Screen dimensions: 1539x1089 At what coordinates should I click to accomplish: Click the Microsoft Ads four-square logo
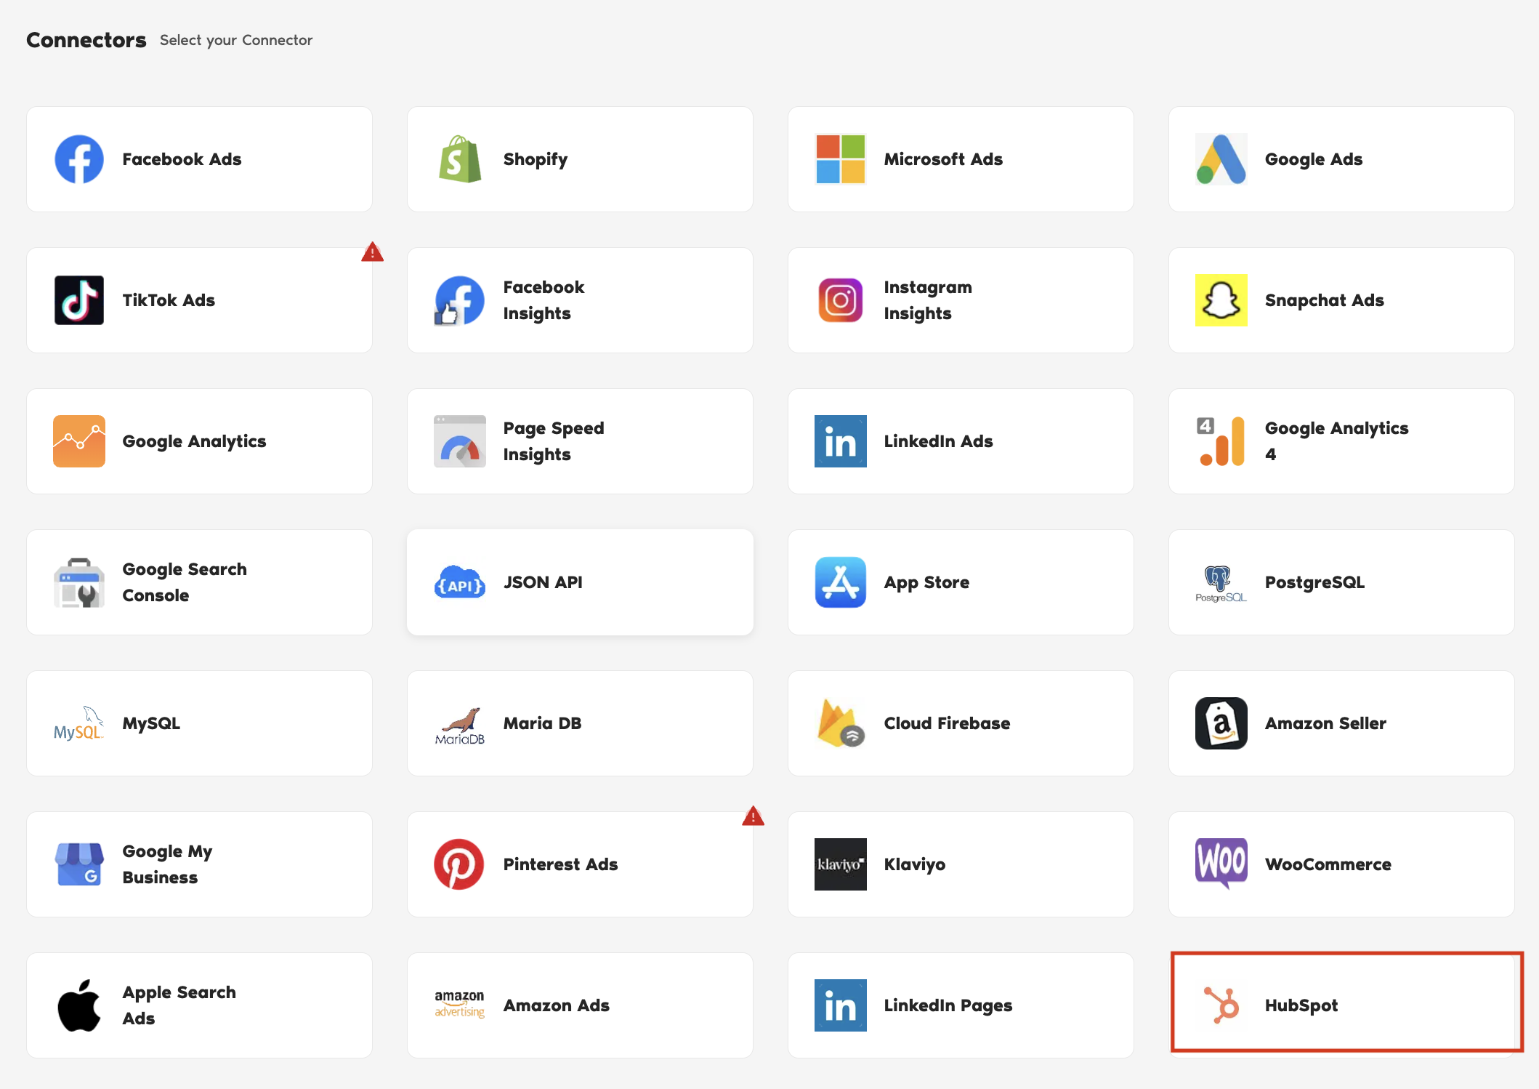tap(841, 159)
